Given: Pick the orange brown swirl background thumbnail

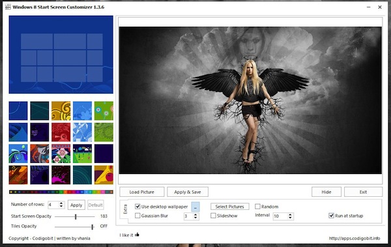Looking at the screenshot, I should point(18,175).
